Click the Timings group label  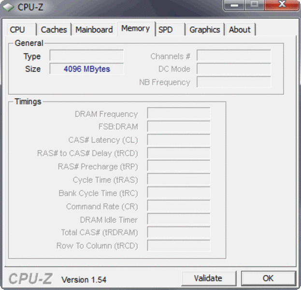(28, 101)
